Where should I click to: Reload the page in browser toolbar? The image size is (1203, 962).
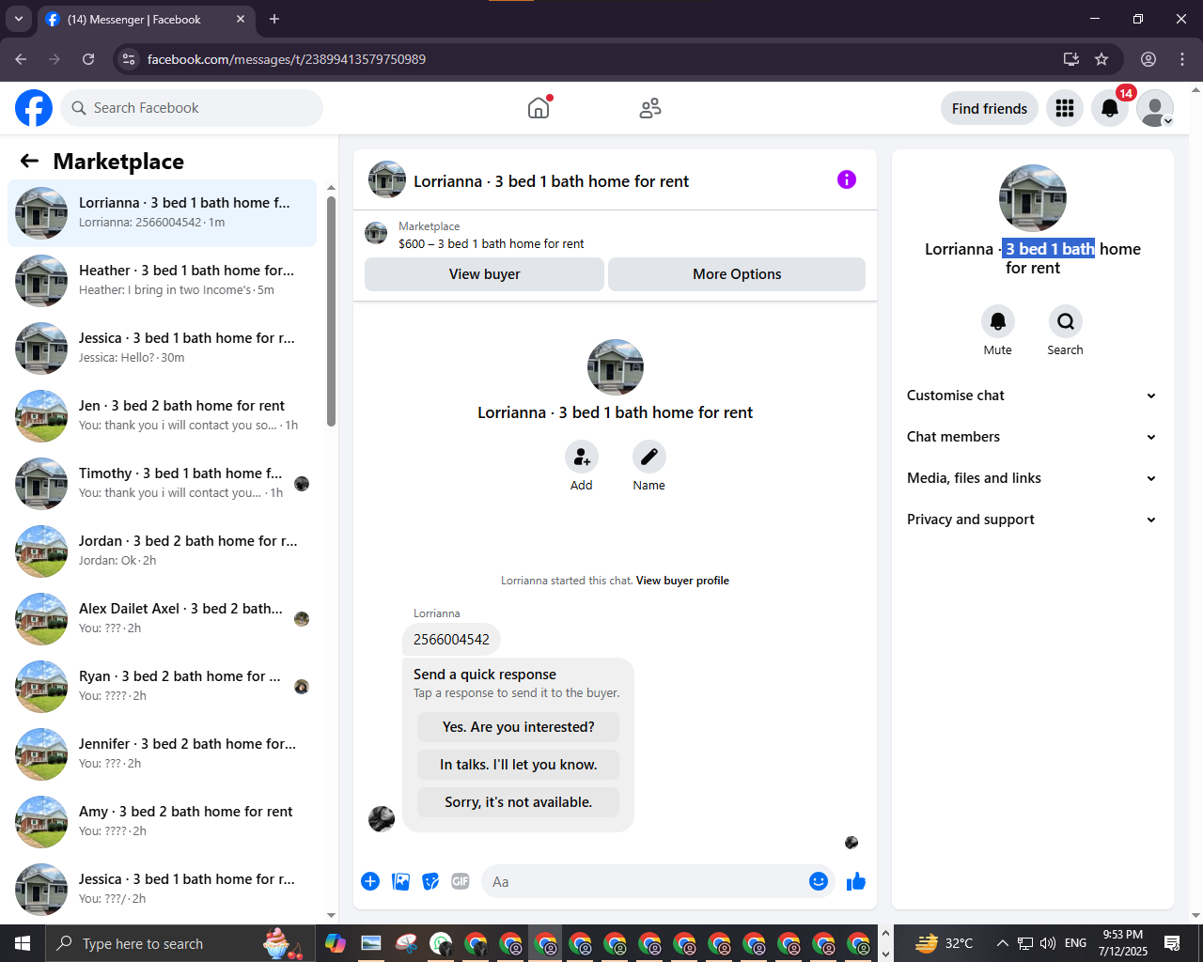(88, 59)
